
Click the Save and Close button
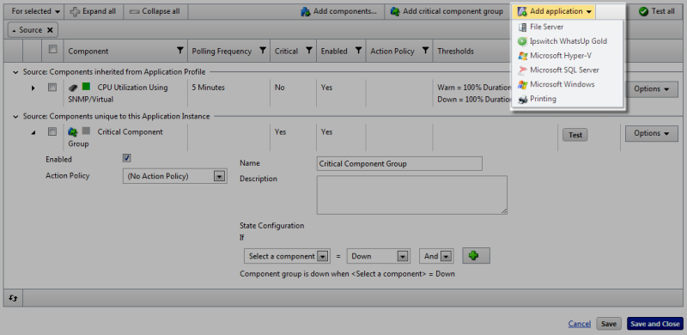(655, 324)
